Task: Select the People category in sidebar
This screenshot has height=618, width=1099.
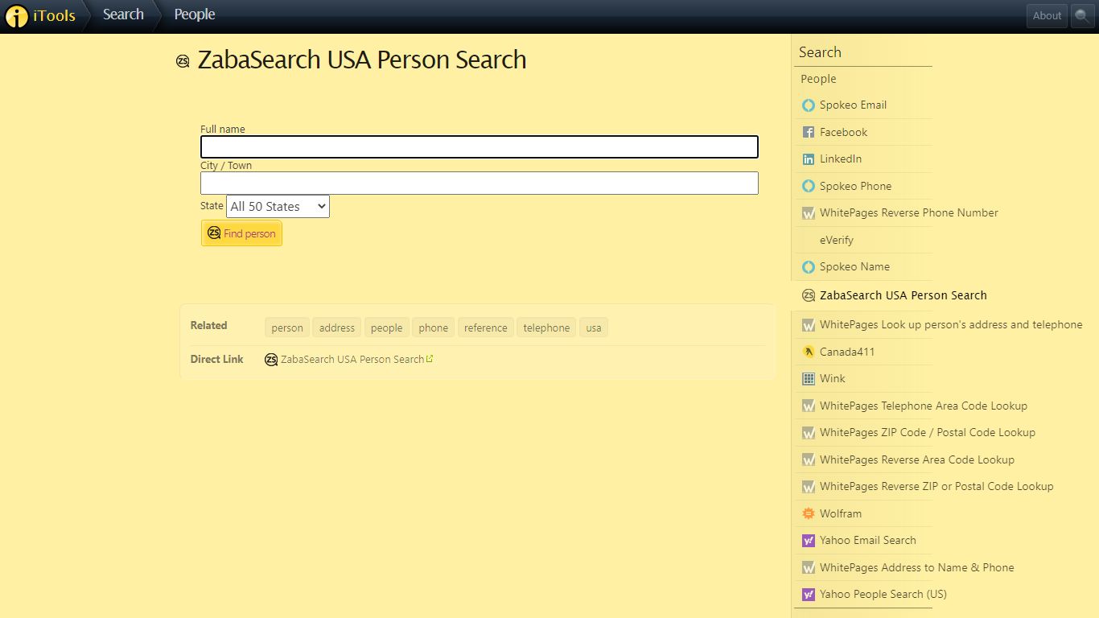Action: click(x=818, y=79)
